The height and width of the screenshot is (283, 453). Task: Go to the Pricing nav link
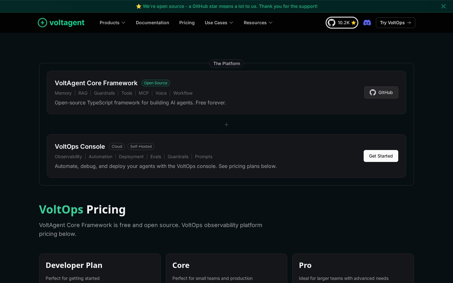[x=187, y=23]
